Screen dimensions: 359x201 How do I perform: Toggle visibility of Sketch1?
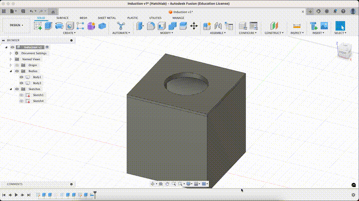[x=21, y=95]
